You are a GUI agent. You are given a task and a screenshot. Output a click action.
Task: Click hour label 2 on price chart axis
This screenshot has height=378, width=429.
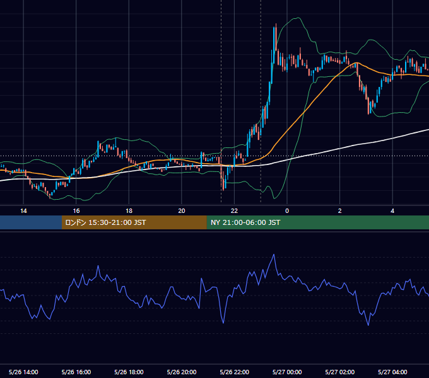coord(340,211)
